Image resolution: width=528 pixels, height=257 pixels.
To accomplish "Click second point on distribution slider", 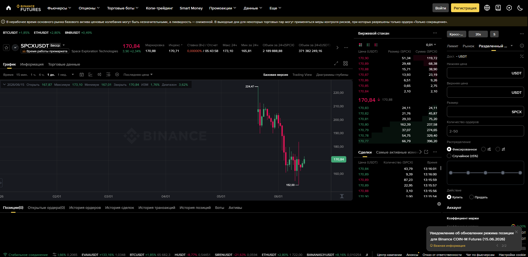I will tap(468, 173).
